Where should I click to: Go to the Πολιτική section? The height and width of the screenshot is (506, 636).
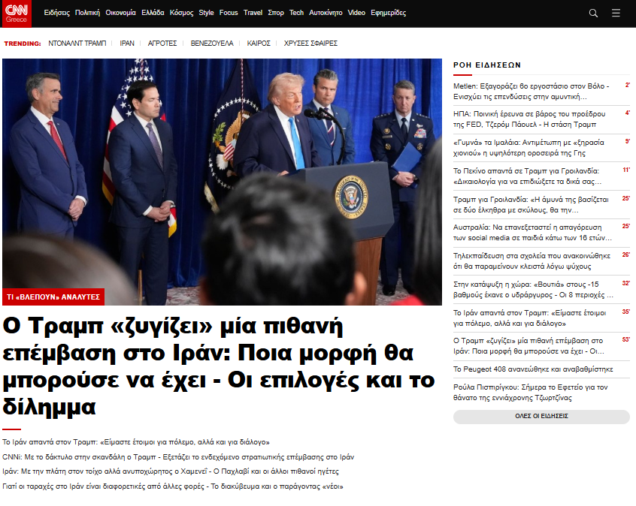coord(88,13)
